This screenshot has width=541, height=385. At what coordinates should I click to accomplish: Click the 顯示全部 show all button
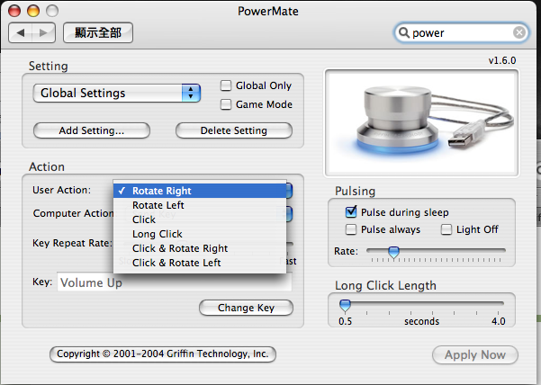pos(98,33)
